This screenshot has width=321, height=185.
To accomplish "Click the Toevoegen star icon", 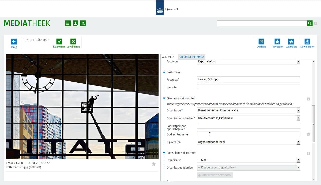I will pos(277,42).
